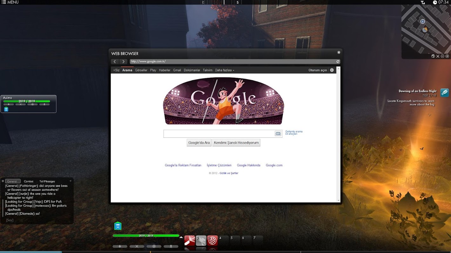Click Dawning of an Endless Night mission title
The width and height of the screenshot is (451, 253).
417,91
